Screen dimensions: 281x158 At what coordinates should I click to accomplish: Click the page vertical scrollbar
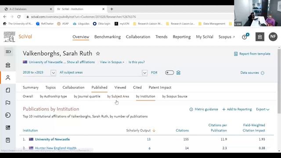[x=279, y=81]
